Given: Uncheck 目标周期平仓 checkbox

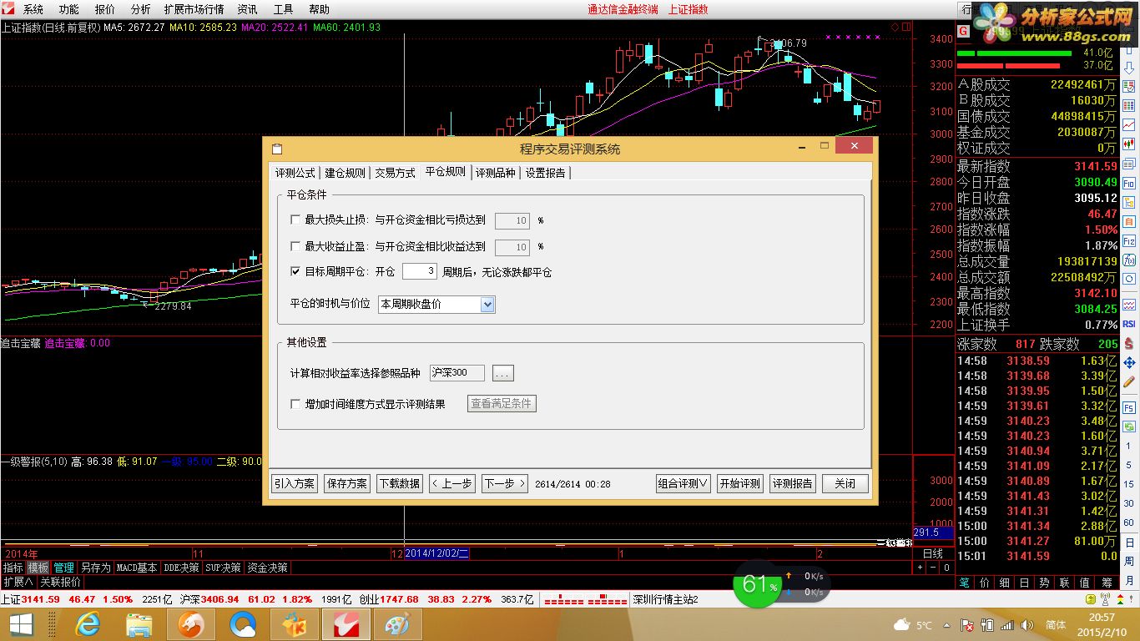Looking at the screenshot, I should [295, 271].
